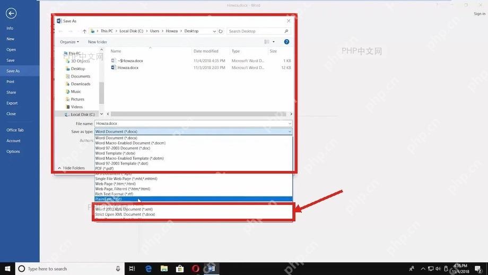Click Close in the backstage sidebar

click(11, 114)
